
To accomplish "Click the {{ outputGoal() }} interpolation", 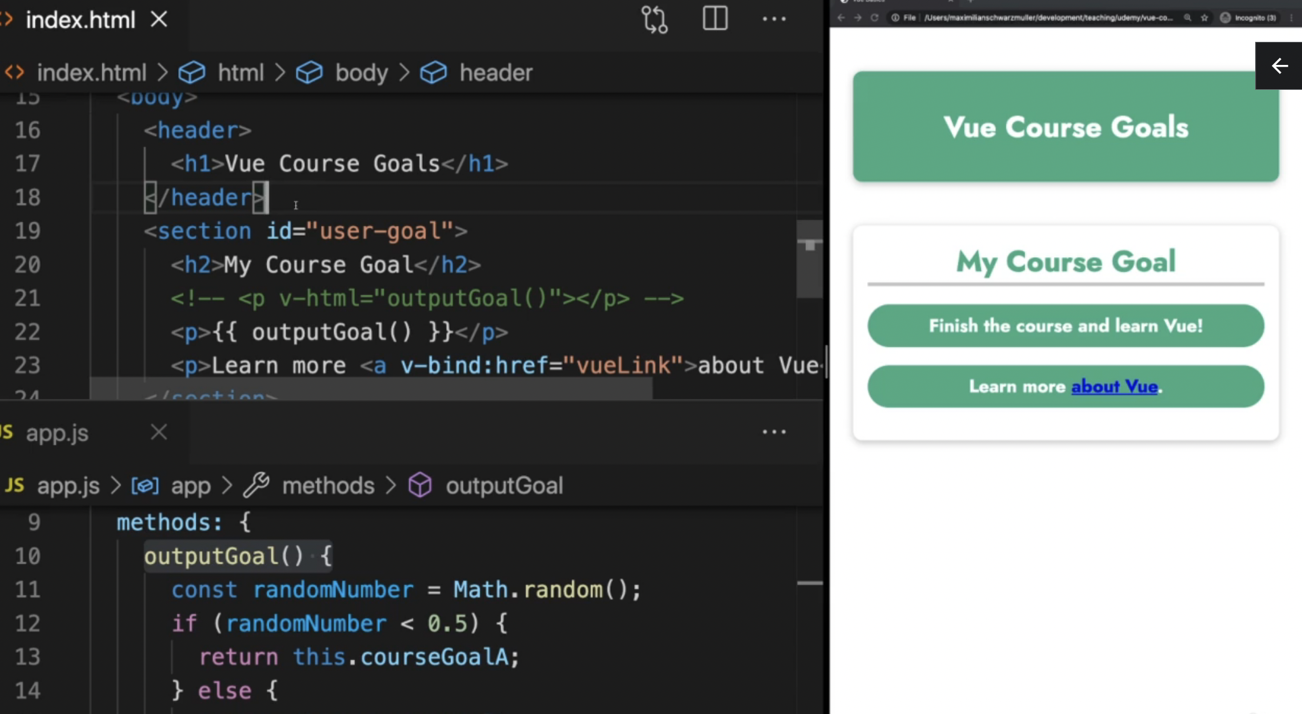I will click(332, 332).
